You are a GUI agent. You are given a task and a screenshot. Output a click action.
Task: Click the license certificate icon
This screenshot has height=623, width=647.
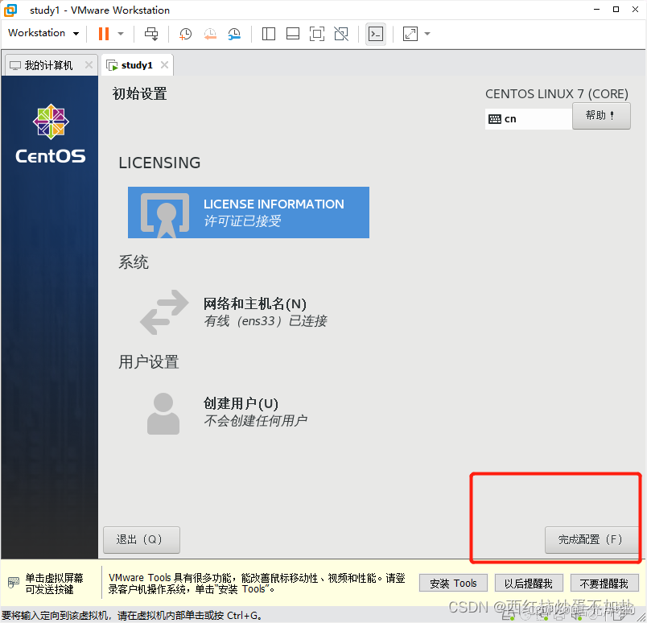click(165, 216)
